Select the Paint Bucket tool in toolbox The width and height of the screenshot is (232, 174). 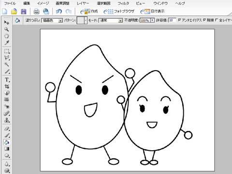click(6, 142)
